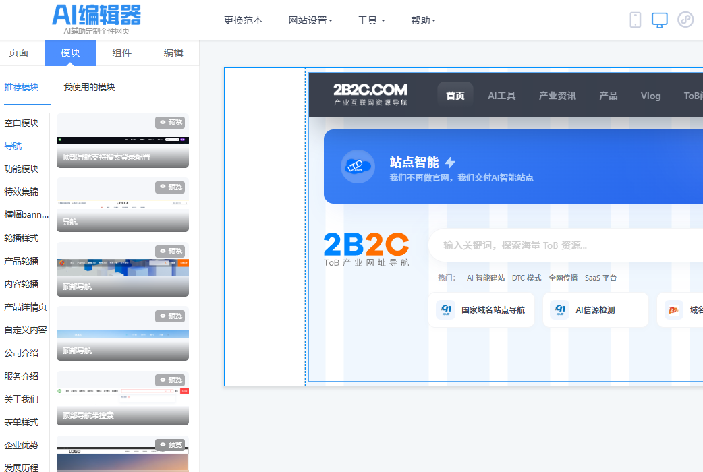Click hot keyword AI 智能建站
The image size is (703, 472).
click(486, 278)
